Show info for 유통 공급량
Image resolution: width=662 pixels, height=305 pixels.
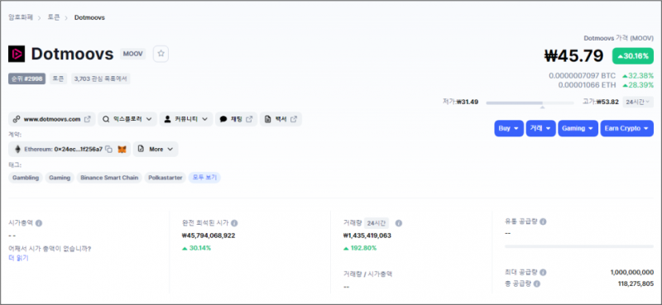click(543, 222)
